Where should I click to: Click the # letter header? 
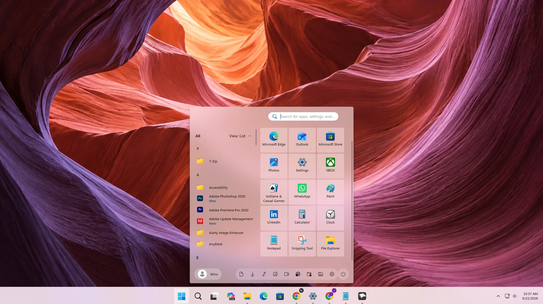[198, 149]
